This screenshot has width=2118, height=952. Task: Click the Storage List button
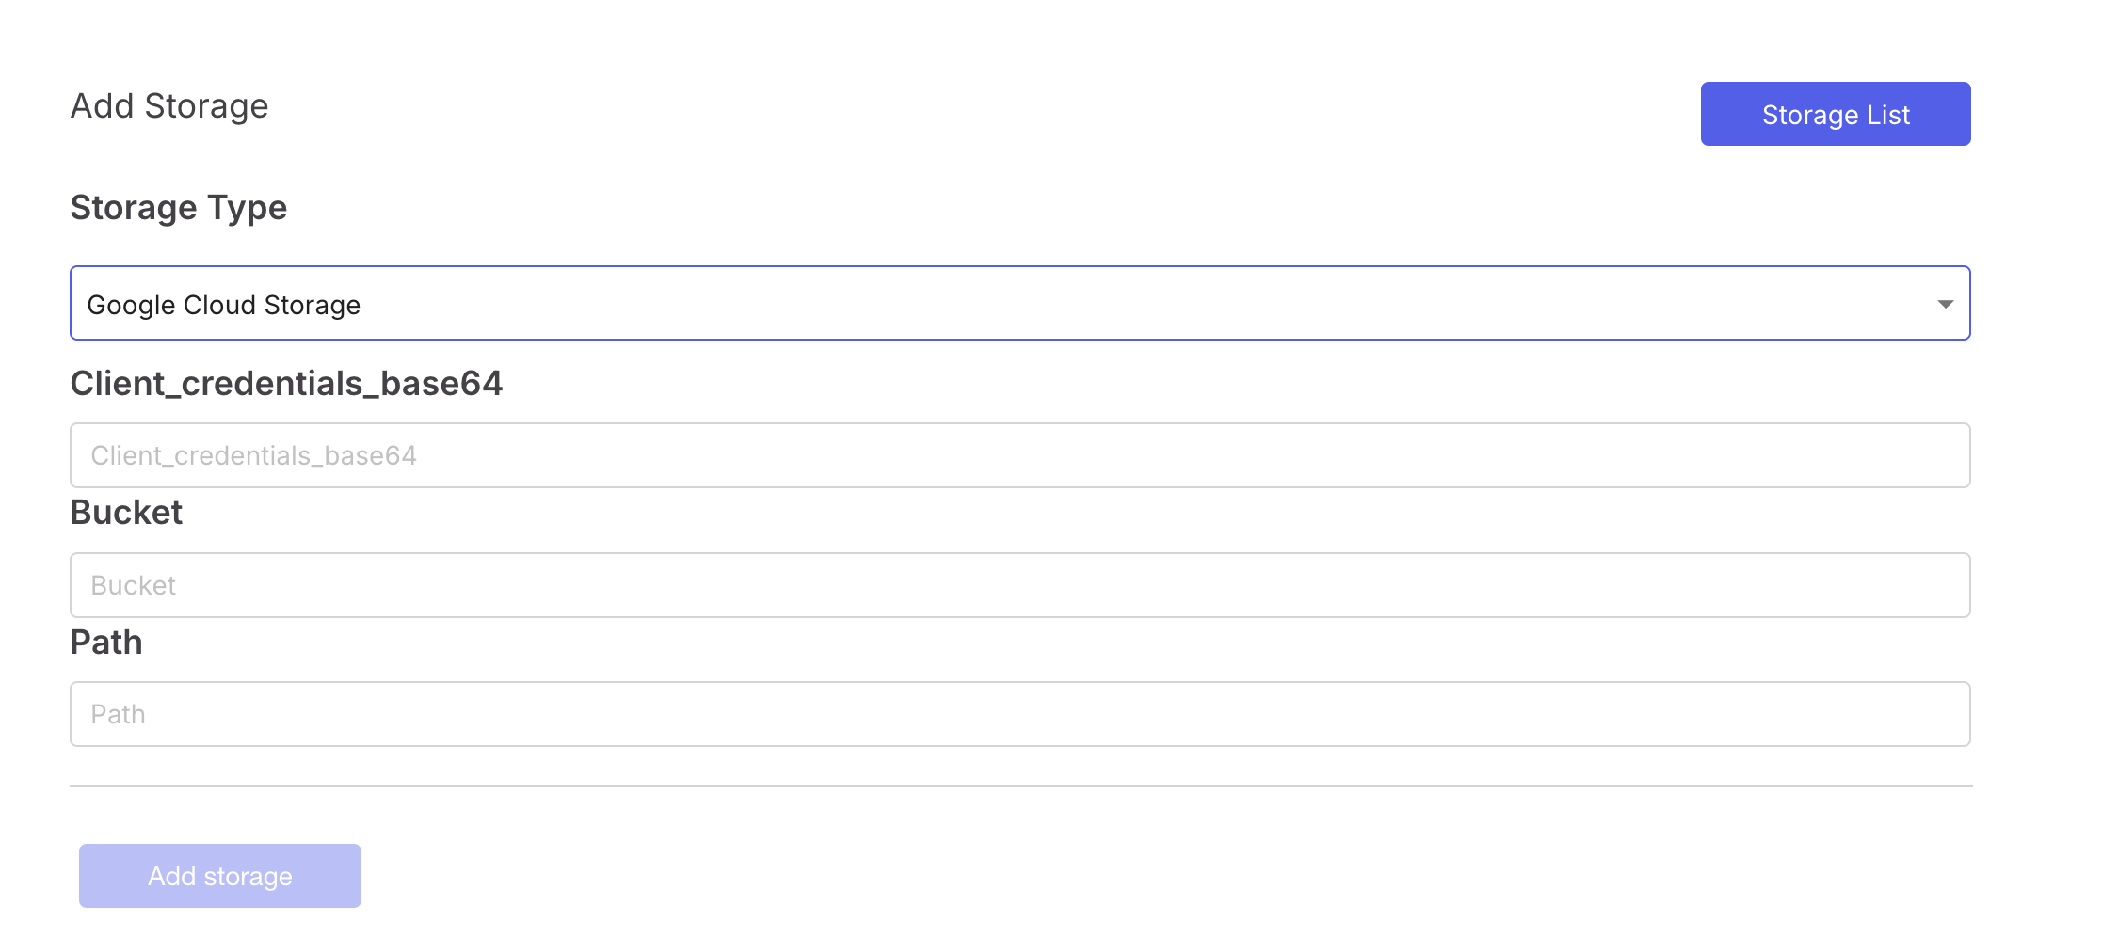click(1835, 114)
